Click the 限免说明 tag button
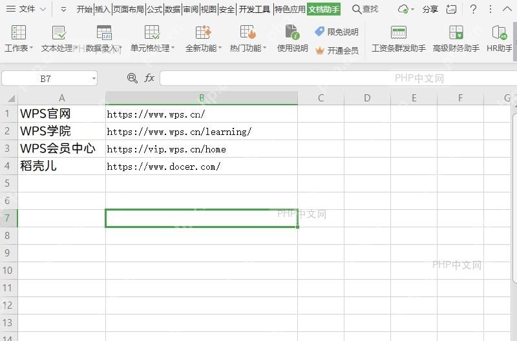Image resolution: width=517 pixels, height=341 pixels. point(336,32)
